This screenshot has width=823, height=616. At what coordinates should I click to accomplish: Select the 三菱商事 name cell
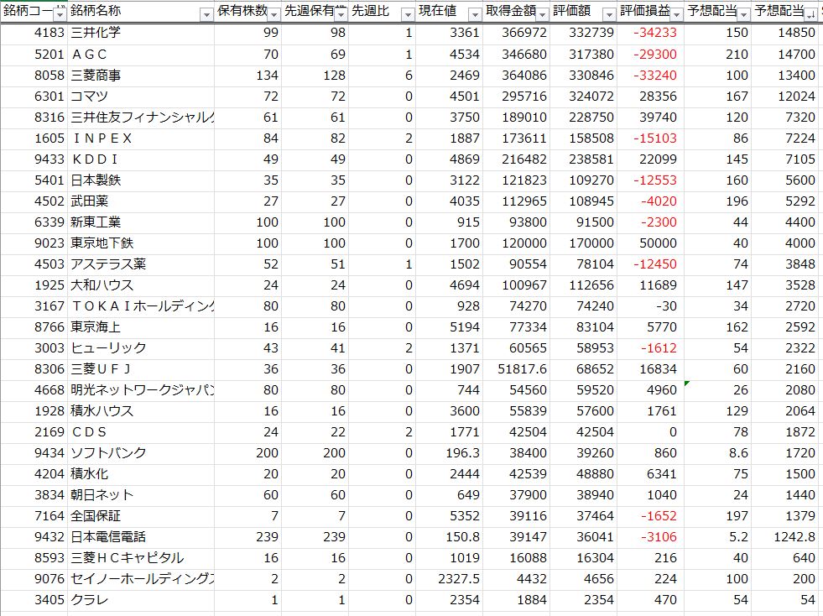tap(141, 75)
